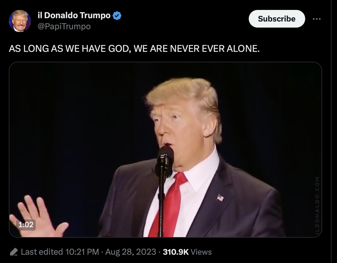337x263 pixels.
Task: Select the 'AS LONG AS WE HAVE GOD' tweet text
Action: (x=134, y=49)
